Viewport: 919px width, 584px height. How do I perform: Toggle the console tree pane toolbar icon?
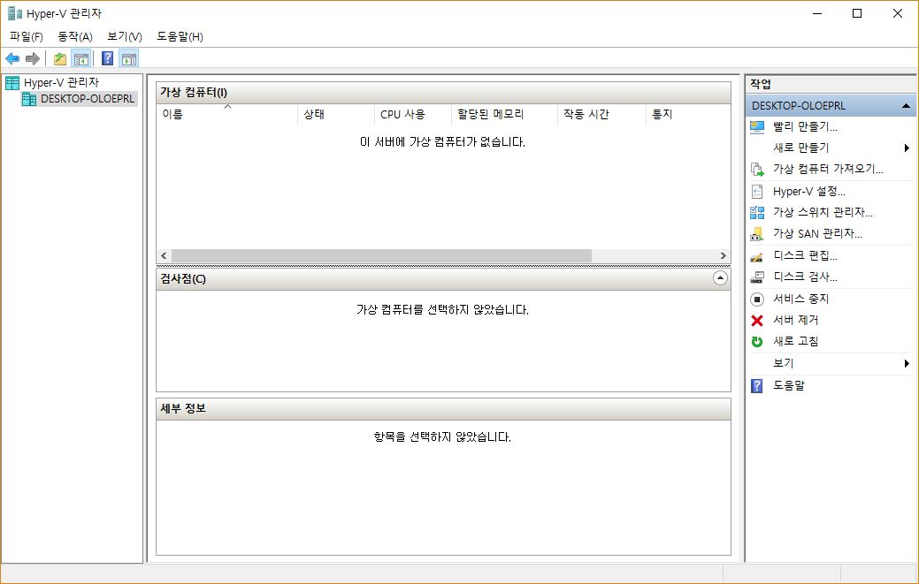click(80, 58)
